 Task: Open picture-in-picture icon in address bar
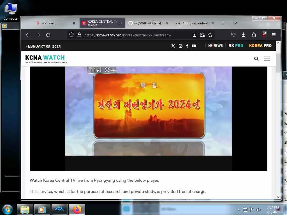pos(202,35)
